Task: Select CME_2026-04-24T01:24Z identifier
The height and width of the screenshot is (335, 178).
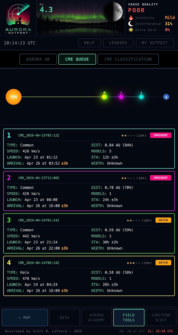Action: [x=39, y=220]
